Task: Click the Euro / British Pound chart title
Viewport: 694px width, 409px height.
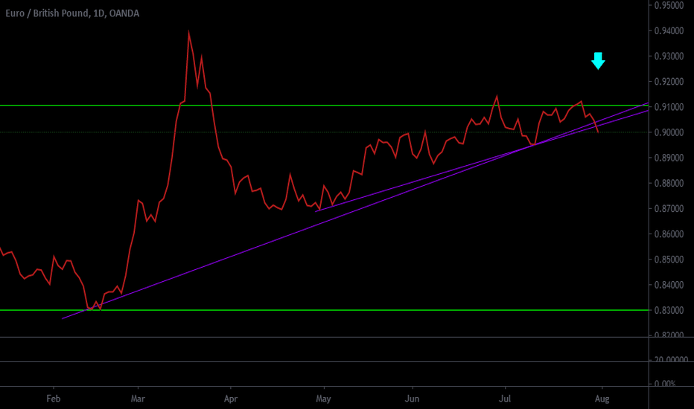Action: [x=72, y=13]
